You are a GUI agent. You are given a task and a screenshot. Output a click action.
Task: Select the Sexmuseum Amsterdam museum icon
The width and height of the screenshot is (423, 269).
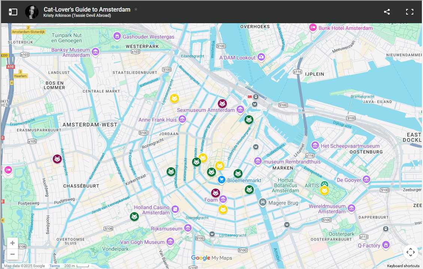240,109
